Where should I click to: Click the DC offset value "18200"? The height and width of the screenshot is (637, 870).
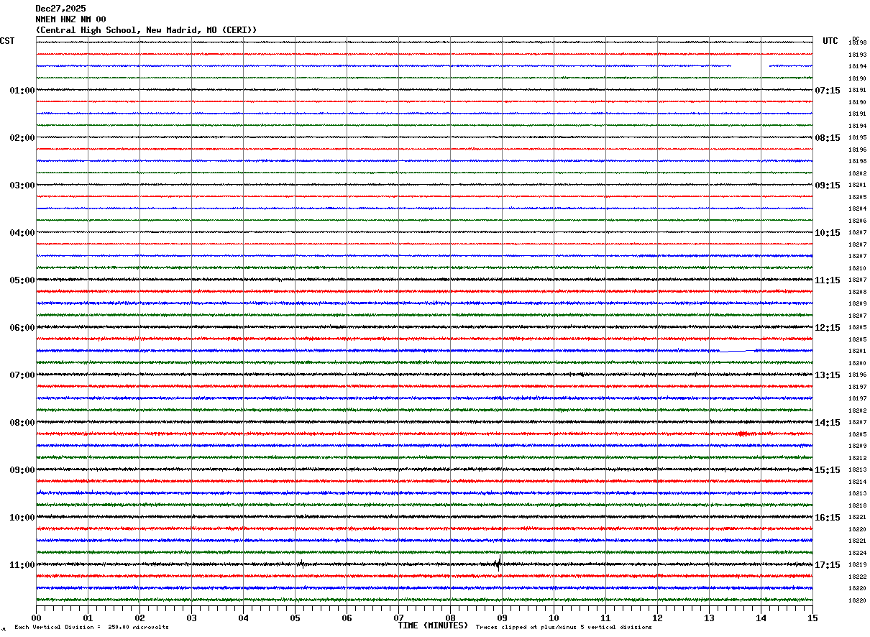(x=857, y=363)
